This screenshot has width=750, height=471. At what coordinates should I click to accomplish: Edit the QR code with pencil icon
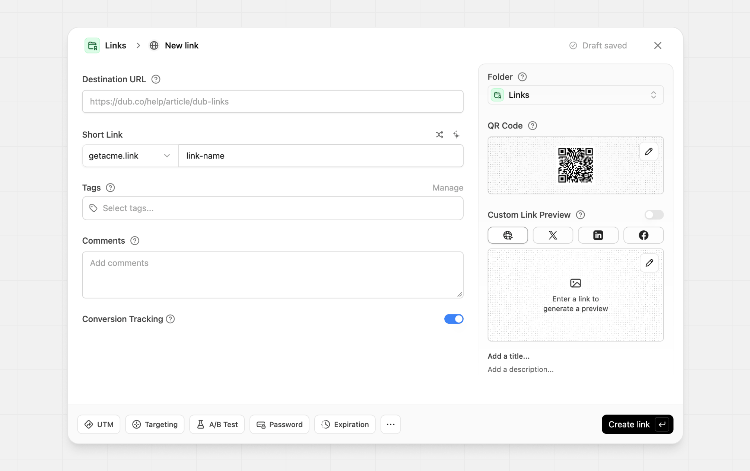pyautogui.click(x=649, y=151)
